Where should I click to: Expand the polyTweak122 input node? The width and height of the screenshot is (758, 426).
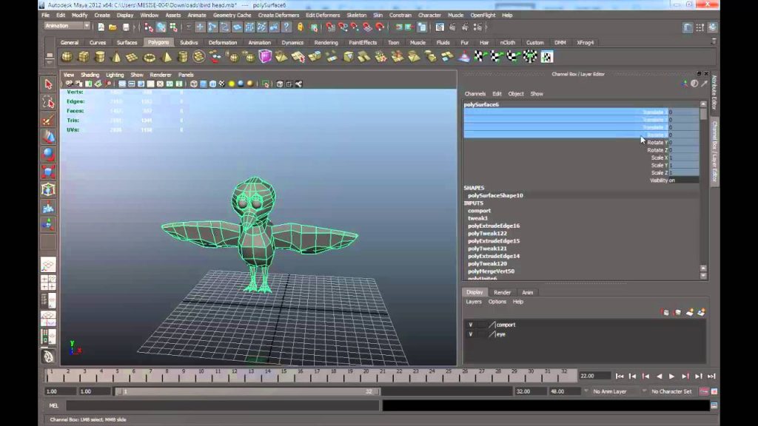(487, 233)
